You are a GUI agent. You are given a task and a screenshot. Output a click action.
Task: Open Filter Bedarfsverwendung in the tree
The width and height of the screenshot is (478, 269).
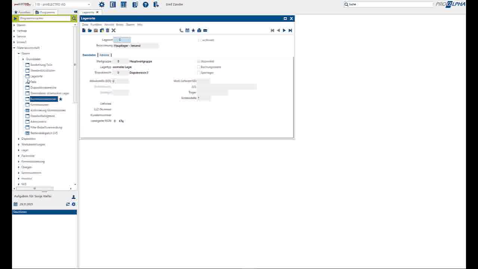click(46, 127)
